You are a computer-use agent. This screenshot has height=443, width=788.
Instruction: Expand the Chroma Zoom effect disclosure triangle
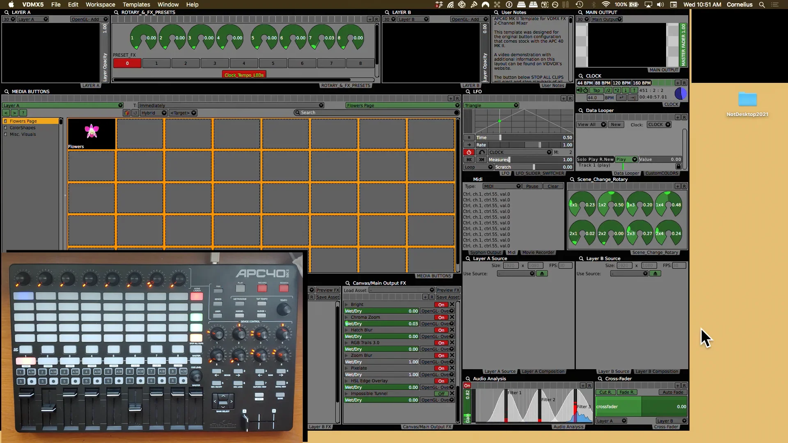[x=347, y=317]
